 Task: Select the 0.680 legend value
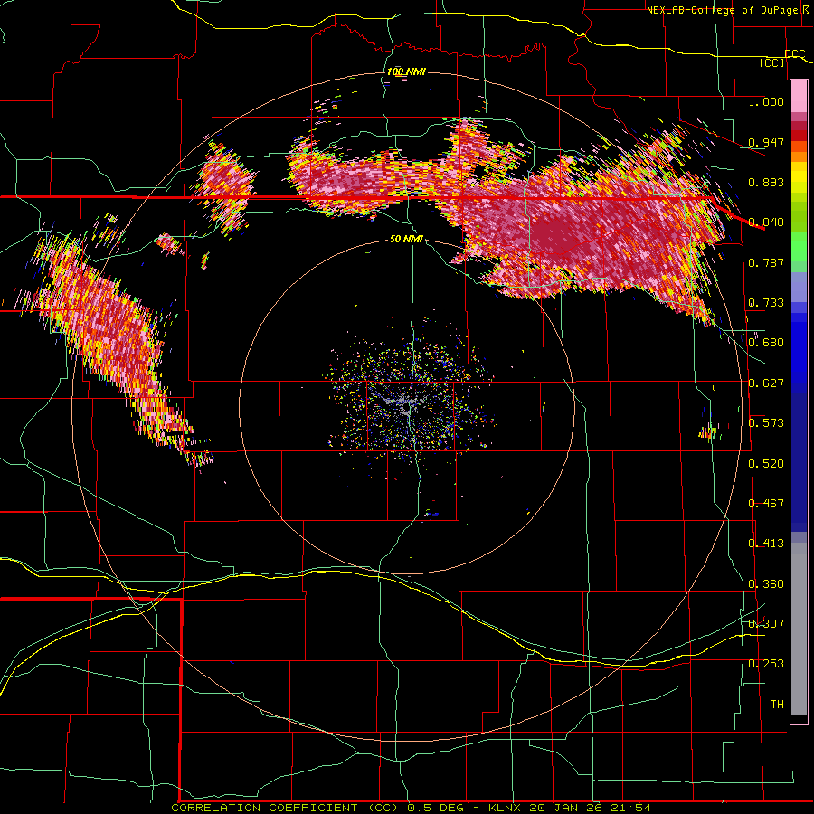(x=766, y=343)
